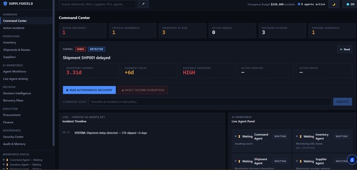Open the accessibility widget icon
Viewport: 357px width, 170px height.
point(352,159)
